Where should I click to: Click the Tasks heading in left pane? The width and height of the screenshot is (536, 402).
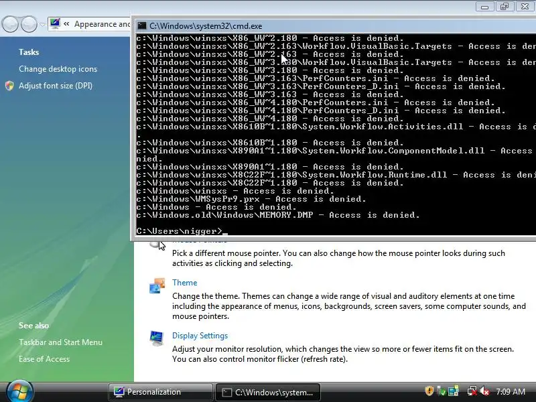click(29, 52)
